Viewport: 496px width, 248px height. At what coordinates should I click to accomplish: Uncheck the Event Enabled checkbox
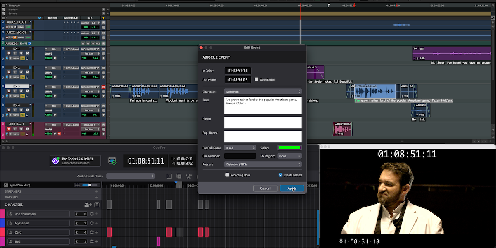(x=281, y=175)
